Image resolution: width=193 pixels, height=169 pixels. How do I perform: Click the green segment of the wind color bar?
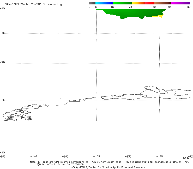coord(122,3)
